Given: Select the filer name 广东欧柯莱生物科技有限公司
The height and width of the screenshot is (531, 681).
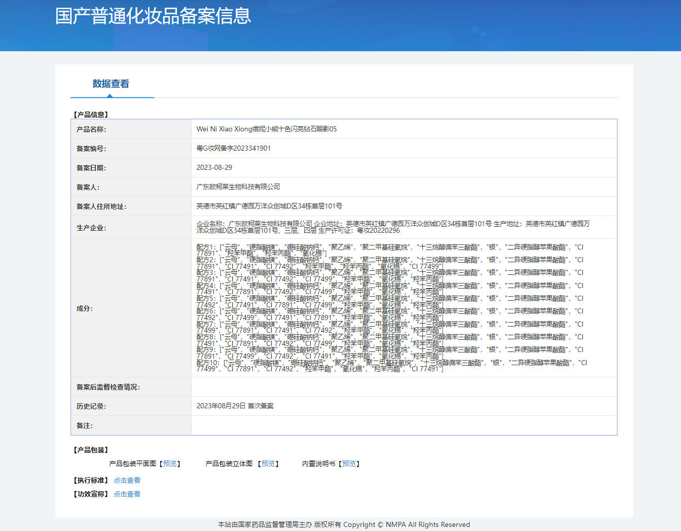Looking at the screenshot, I should [x=238, y=187].
